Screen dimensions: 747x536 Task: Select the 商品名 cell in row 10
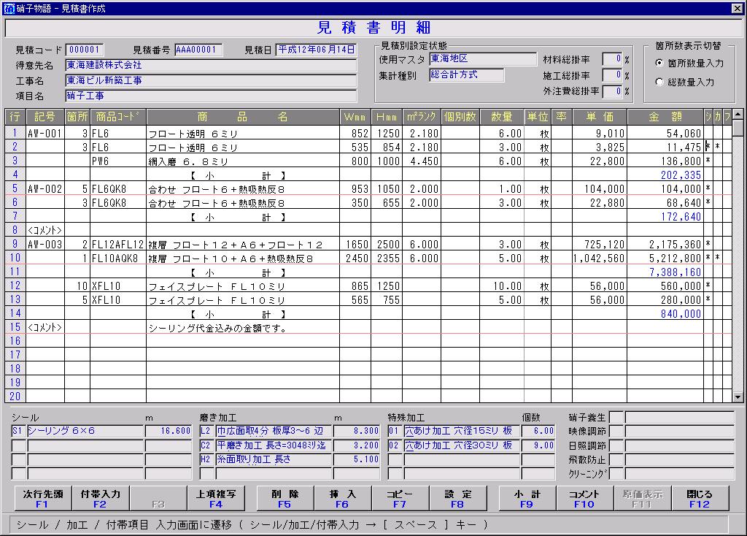click(243, 259)
